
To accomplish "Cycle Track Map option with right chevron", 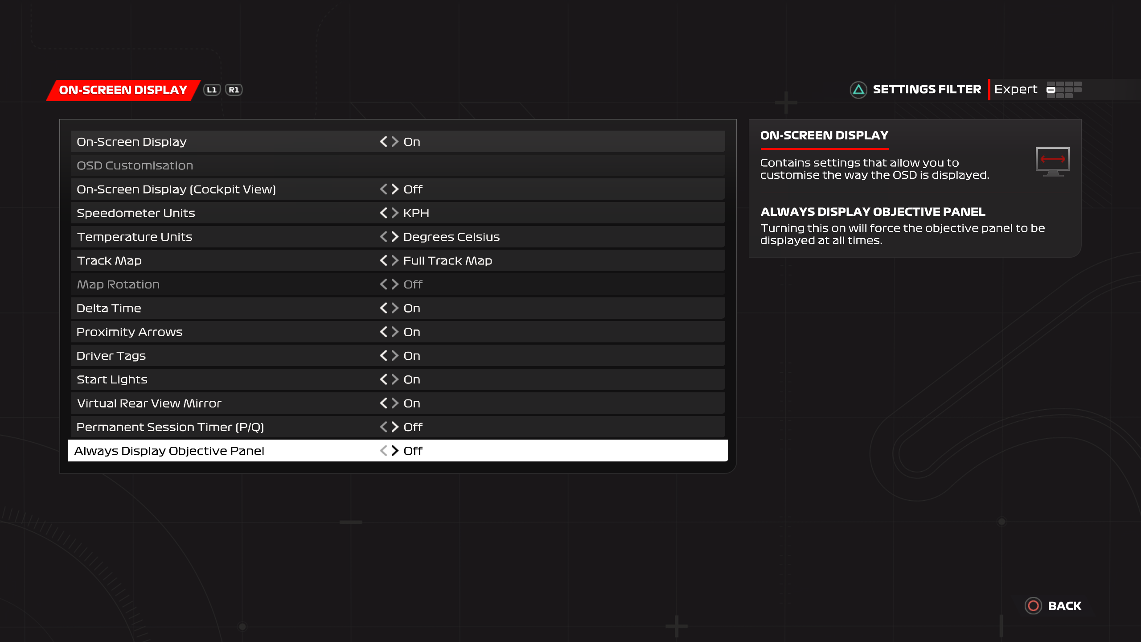I will coord(395,260).
